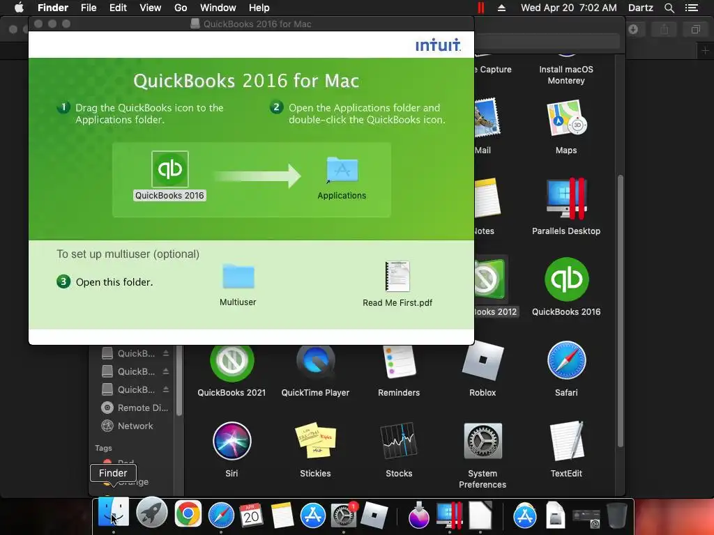The height and width of the screenshot is (535, 714).
Task: Click the Applications window vertical scrollbar
Action: (620, 311)
